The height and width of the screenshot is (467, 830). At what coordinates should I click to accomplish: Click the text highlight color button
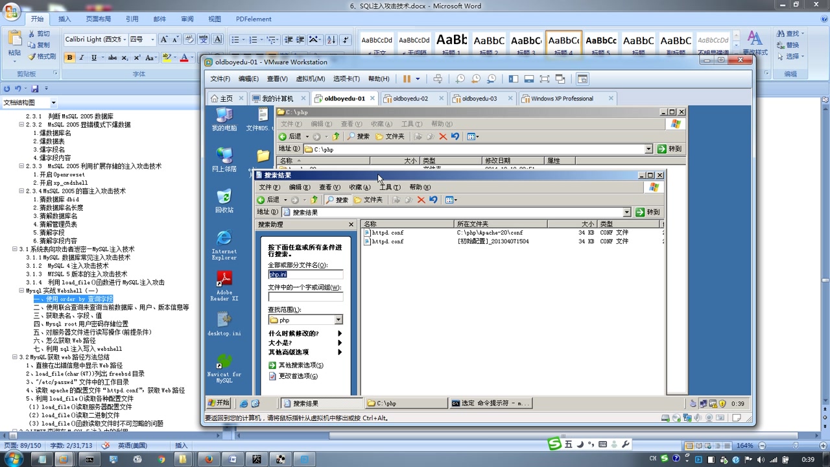click(167, 58)
